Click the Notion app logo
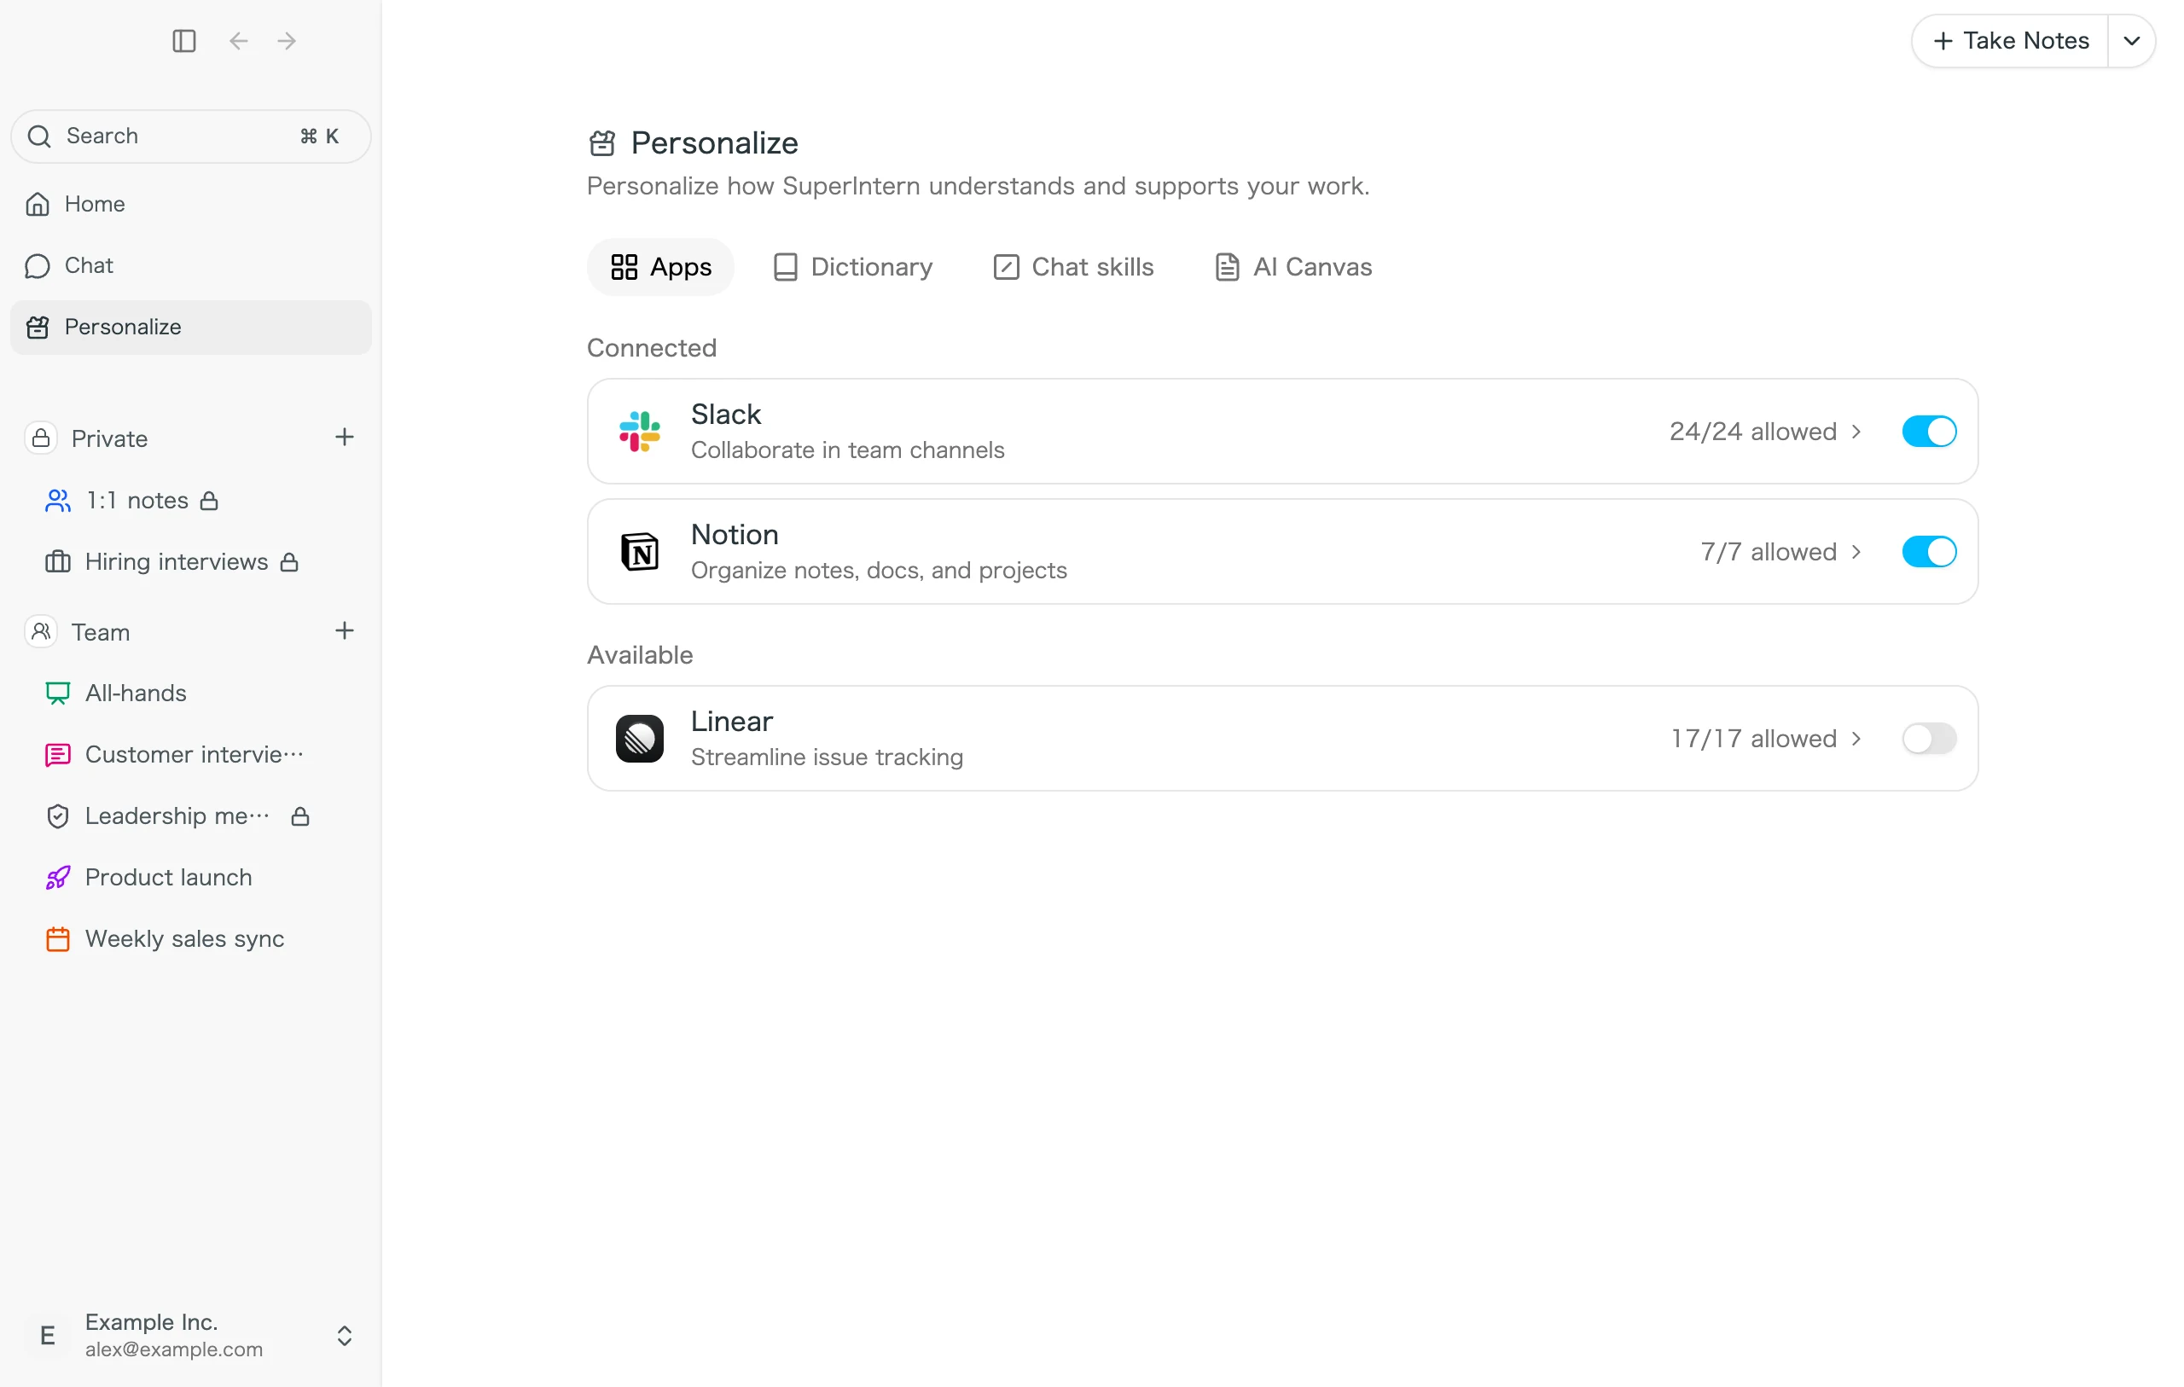This screenshot has width=2184, height=1387. [640, 552]
